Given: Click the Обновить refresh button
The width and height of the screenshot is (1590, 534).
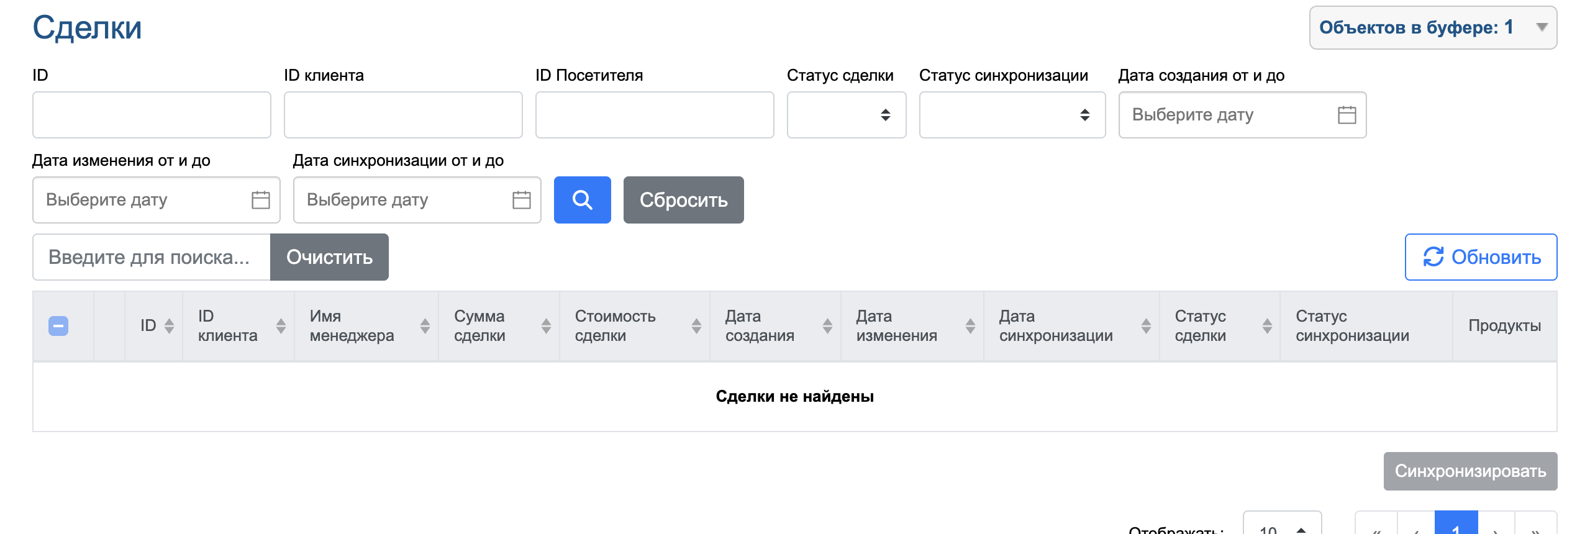Looking at the screenshot, I should point(1481,257).
